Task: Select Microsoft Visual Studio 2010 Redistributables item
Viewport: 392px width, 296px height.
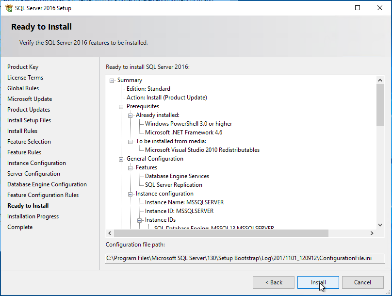Action: (x=202, y=150)
